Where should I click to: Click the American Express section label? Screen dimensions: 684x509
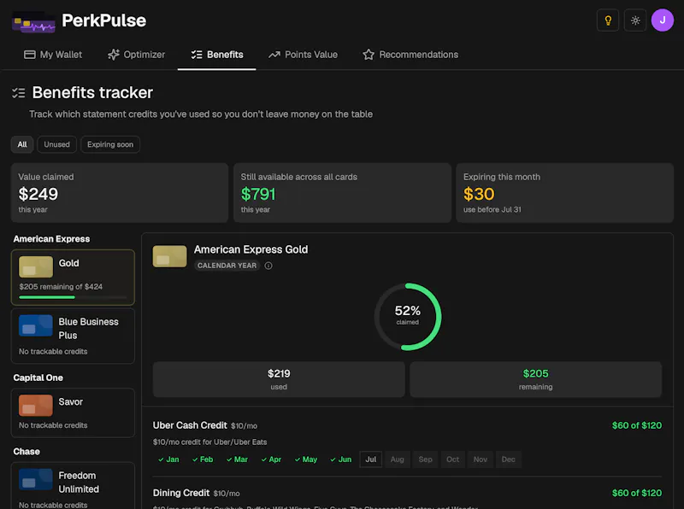tap(51, 239)
